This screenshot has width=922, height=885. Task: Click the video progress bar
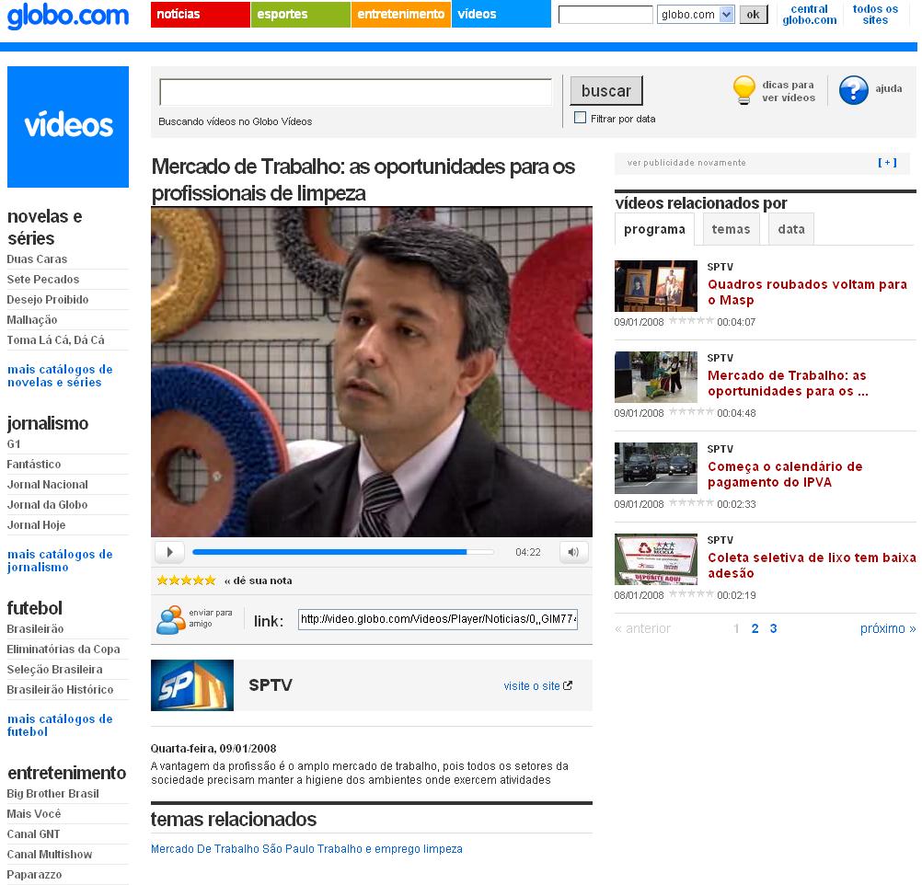pos(342,552)
